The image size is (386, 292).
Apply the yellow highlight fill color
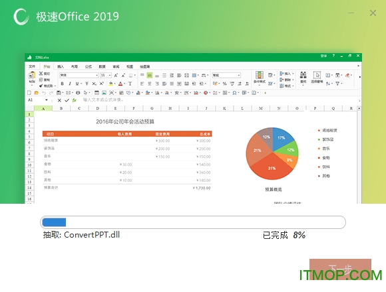(110, 84)
